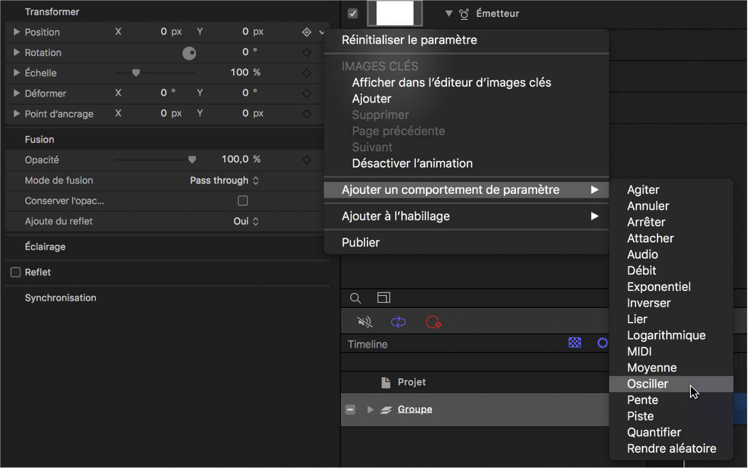Click Publier at the bottom of the menu
748x468 pixels.
[x=361, y=242]
